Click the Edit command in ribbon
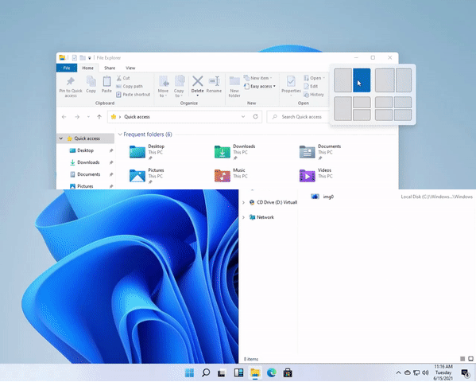This screenshot has width=476, height=382. point(311,87)
